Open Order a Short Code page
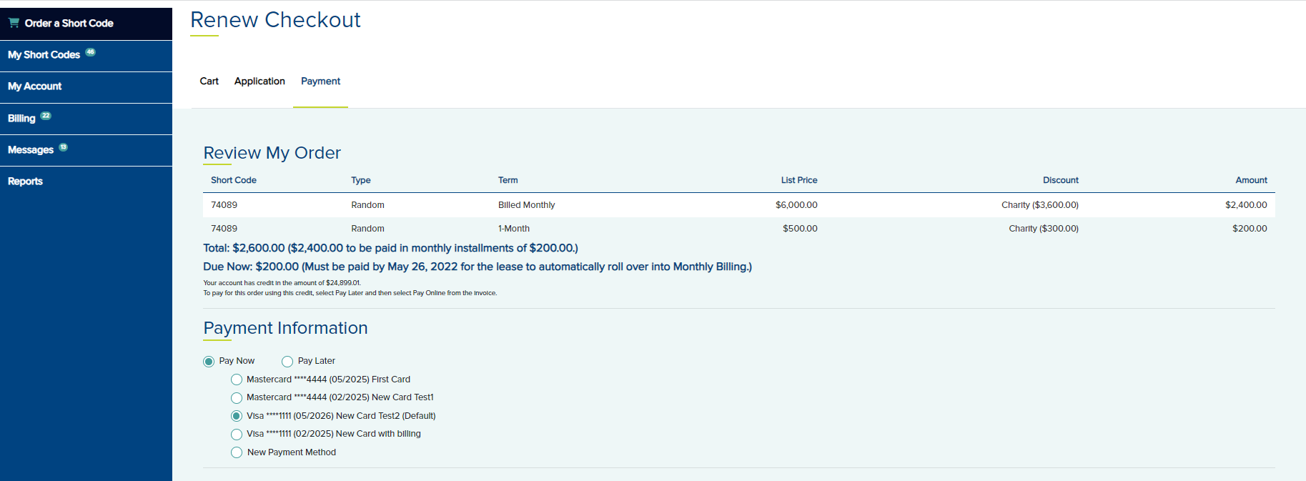The height and width of the screenshot is (481, 1306). pos(69,24)
